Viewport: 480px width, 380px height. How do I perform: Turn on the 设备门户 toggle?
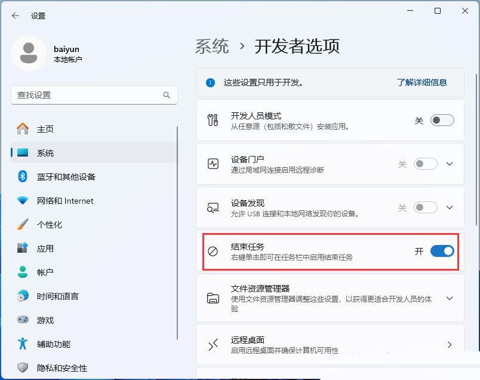(x=426, y=163)
